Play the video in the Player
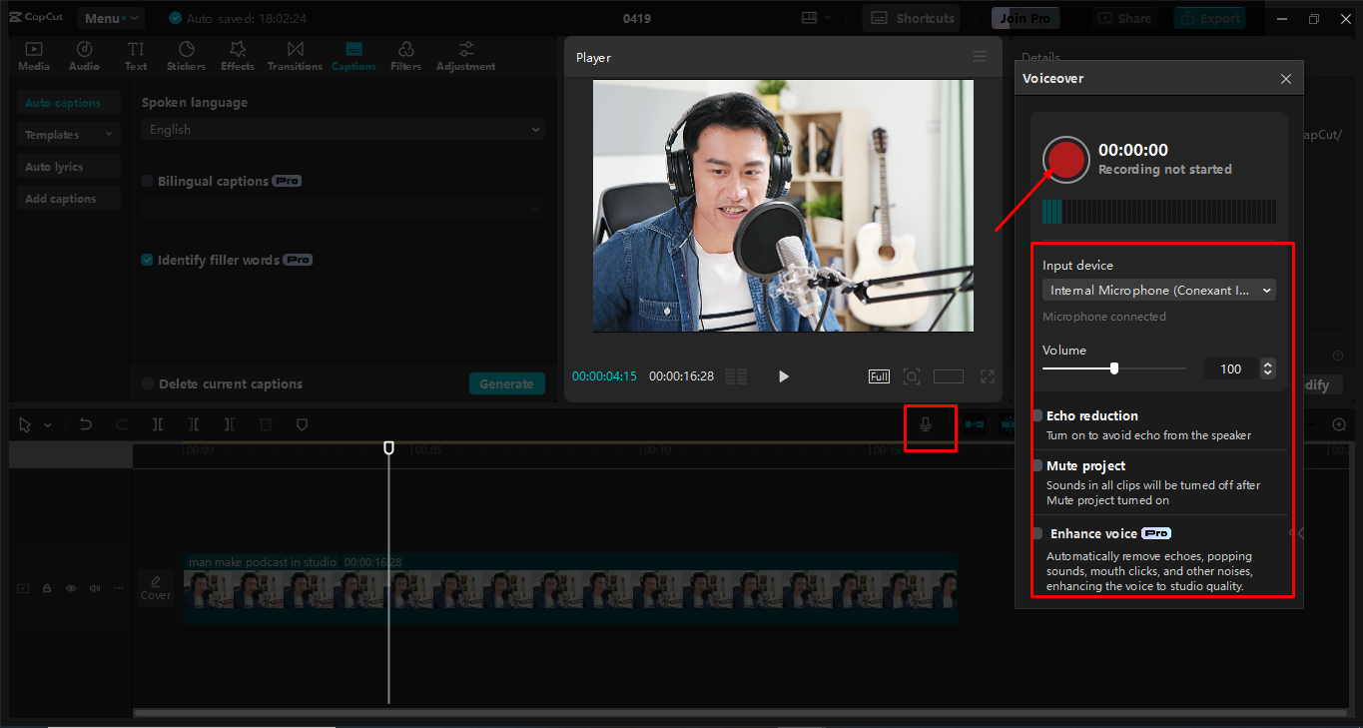Screen dimensions: 1363x728 pos(784,376)
